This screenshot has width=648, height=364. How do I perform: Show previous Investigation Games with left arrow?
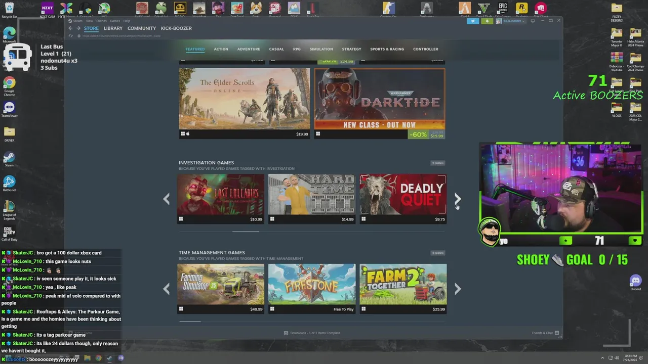tap(166, 199)
